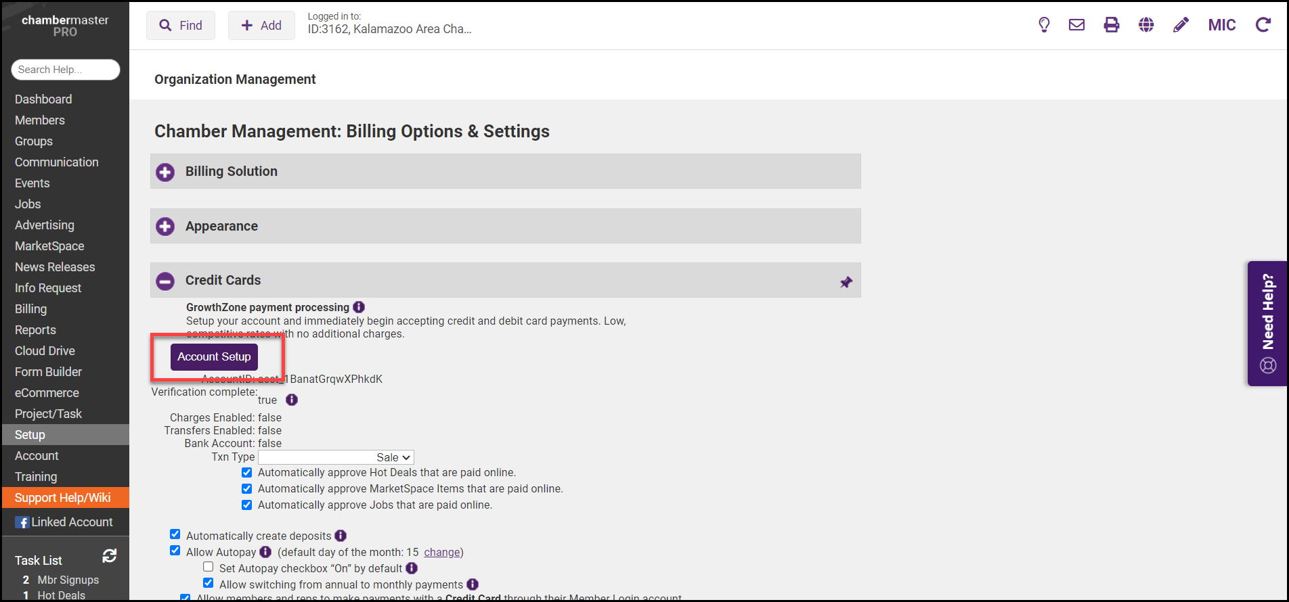Open Billing in the sidebar menu
1289x602 pixels.
point(31,309)
